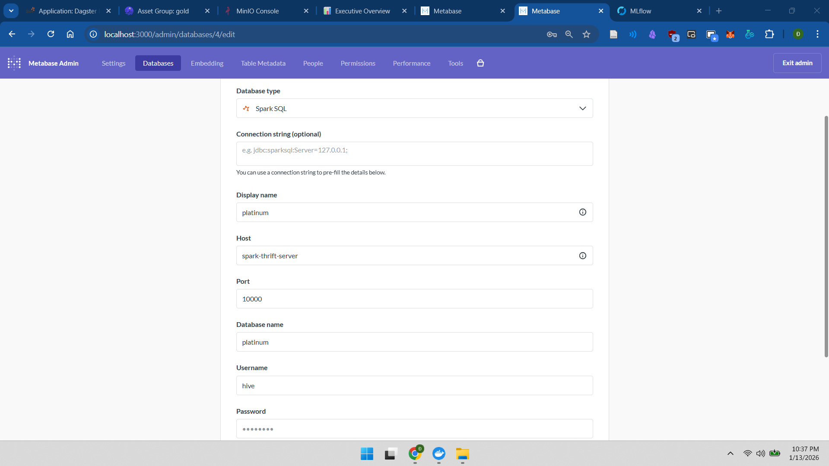
Task: Click the browser forward arrow
Action: [x=31, y=34]
